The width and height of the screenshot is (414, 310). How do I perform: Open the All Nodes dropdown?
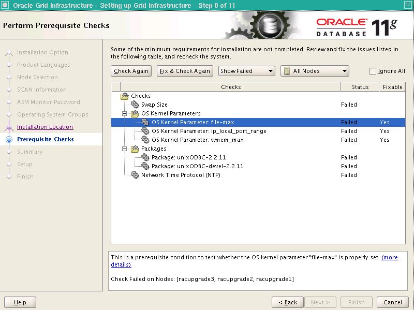coord(315,71)
